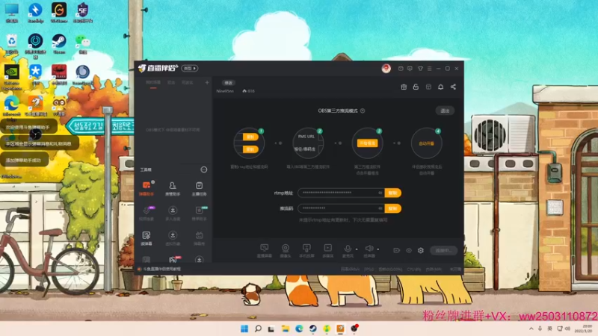Collapse the 工具箱 toolbox panel

tap(204, 169)
